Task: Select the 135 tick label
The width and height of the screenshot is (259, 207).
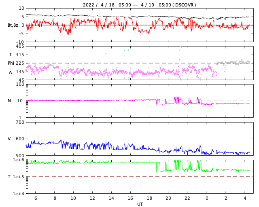Action: pyautogui.click(x=20, y=72)
